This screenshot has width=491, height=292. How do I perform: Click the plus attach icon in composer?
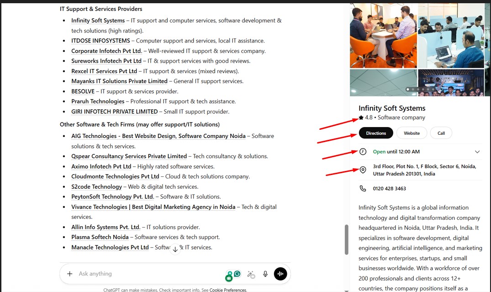(69, 274)
